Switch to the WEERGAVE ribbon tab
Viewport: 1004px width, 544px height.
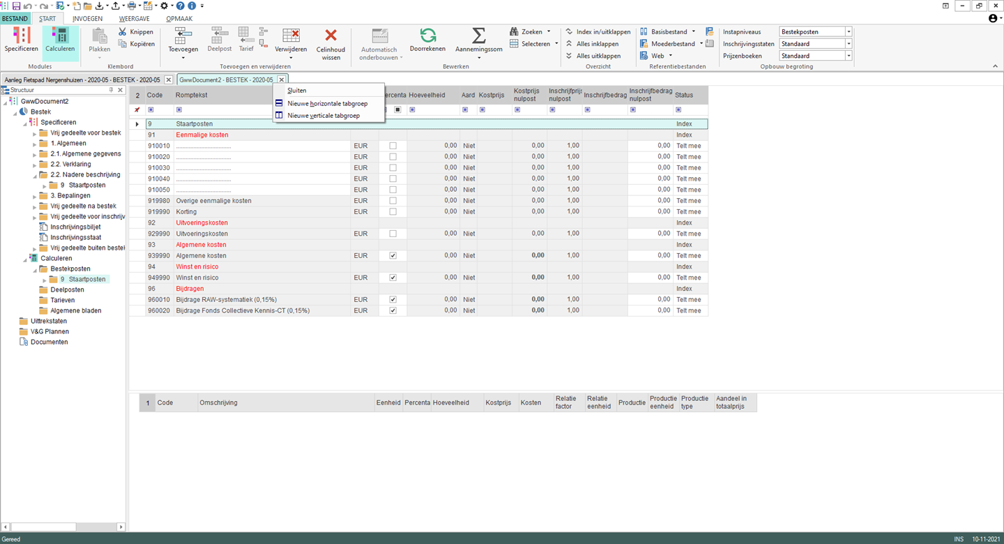tap(133, 19)
